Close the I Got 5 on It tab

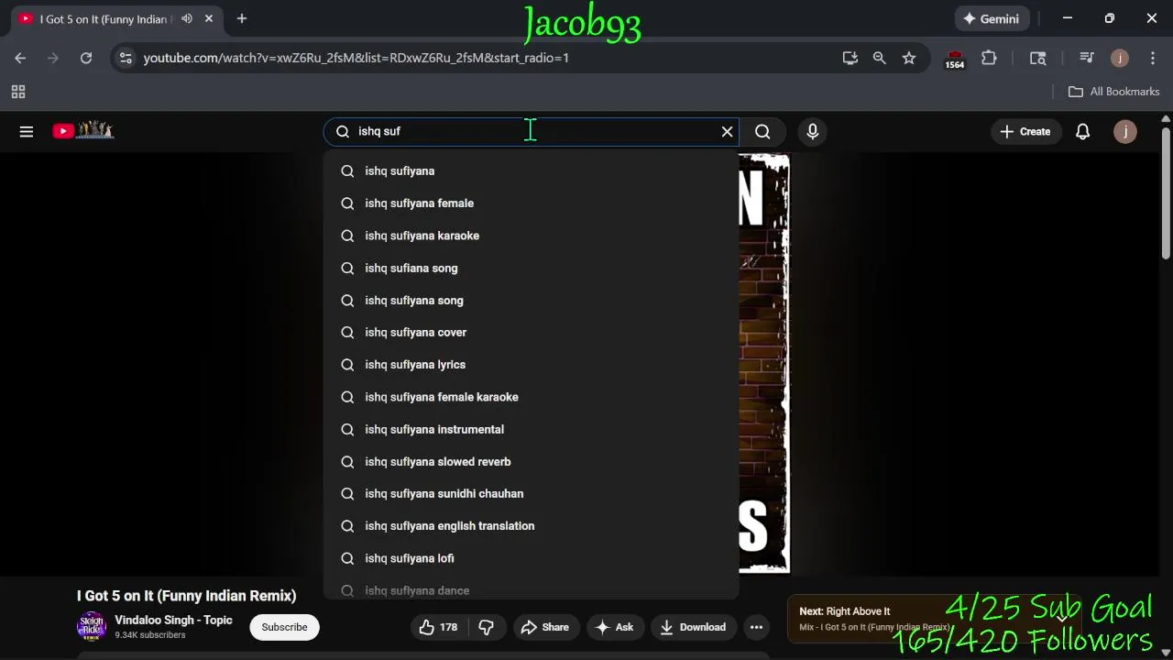(x=209, y=18)
